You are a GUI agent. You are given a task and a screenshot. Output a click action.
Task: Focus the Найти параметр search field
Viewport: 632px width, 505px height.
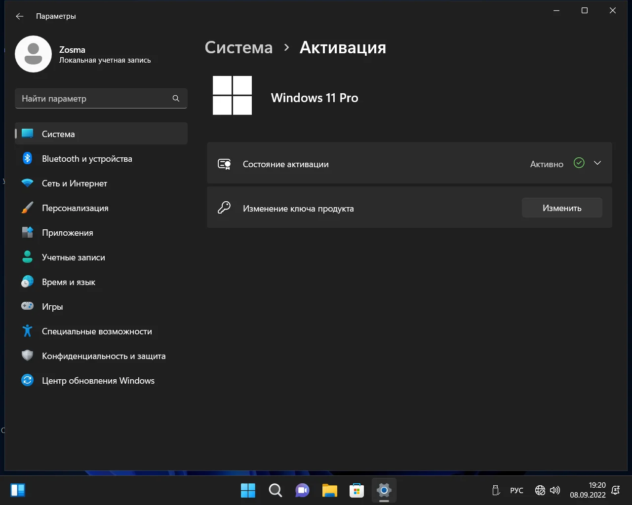coord(94,99)
